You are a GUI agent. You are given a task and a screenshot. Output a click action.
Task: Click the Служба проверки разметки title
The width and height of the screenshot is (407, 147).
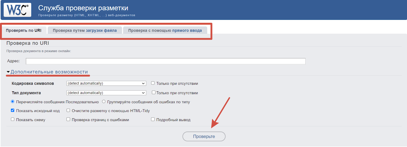point(83,8)
